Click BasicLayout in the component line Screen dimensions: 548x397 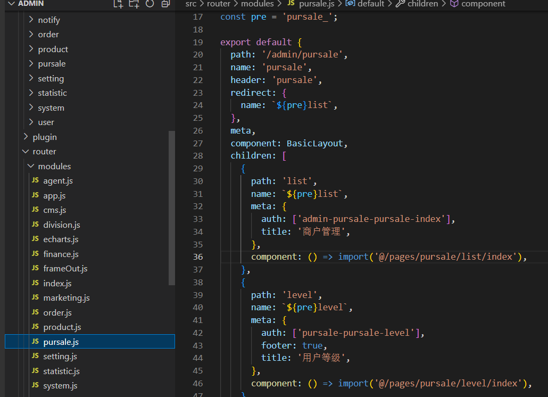pos(314,143)
